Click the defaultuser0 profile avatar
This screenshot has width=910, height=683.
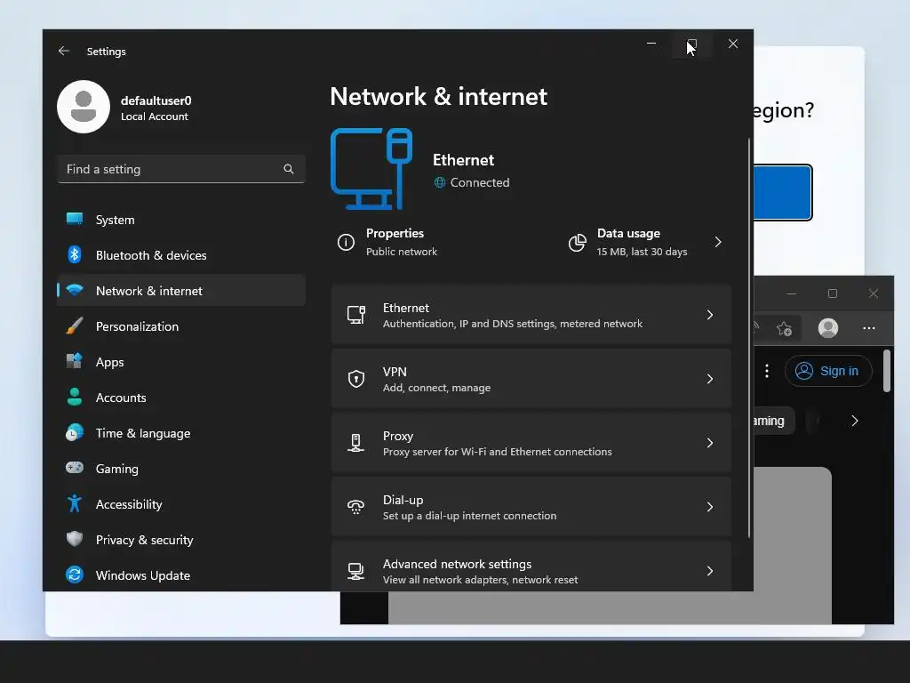(x=84, y=107)
